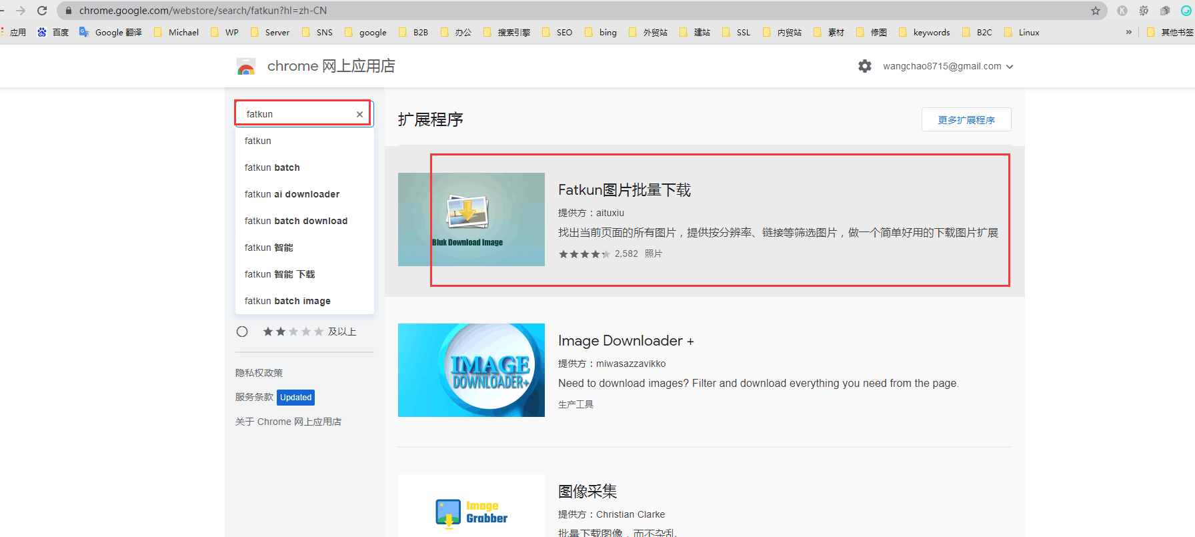Image resolution: width=1195 pixels, height=537 pixels.
Task: Open the 百度 bookmark
Action: pyautogui.click(x=53, y=32)
